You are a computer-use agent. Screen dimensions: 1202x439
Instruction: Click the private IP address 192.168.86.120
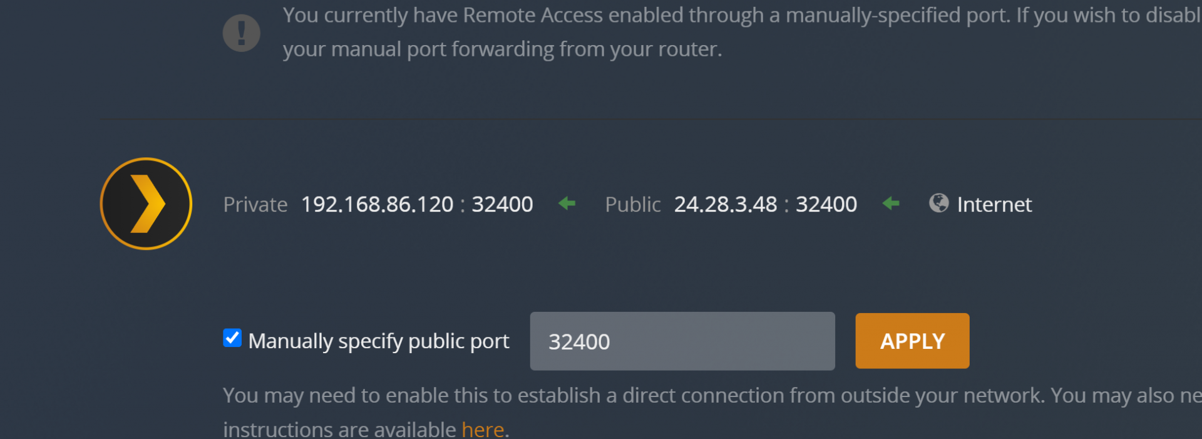point(377,205)
